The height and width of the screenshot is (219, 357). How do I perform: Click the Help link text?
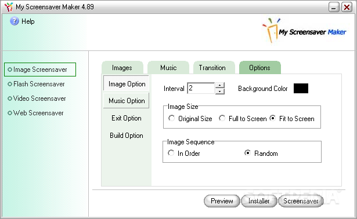(28, 21)
